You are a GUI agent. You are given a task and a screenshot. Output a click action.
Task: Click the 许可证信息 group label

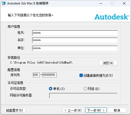pyautogui.click(x=16, y=83)
